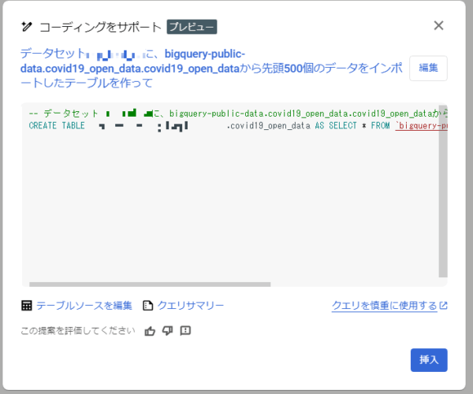Click external link icon after クエリを慎重に使用する
473x394 pixels.
tap(443, 306)
